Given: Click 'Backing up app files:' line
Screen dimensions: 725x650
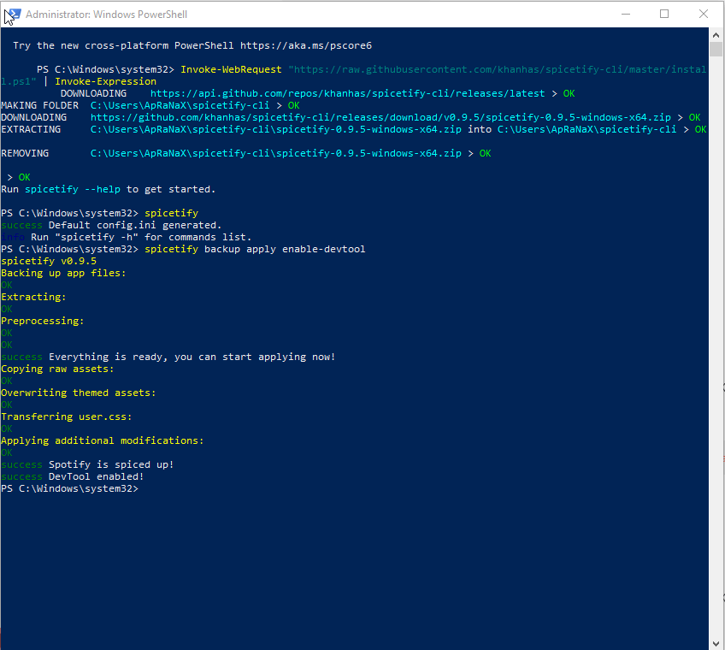Looking at the screenshot, I should [63, 273].
